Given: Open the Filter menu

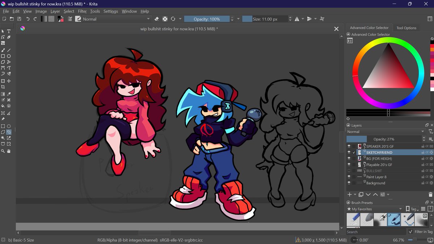Looking at the screenshot, I should pos(82,11).
